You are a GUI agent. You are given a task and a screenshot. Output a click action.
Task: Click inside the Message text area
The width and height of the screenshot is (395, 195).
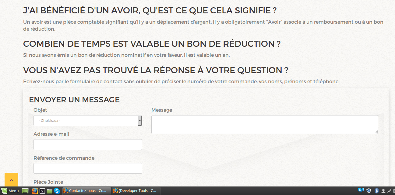[265, 125]
